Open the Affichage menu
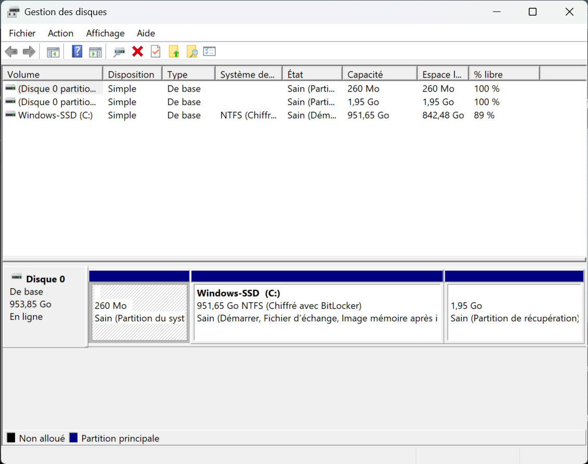Viewport: 588px width, 464px height. [106, 33]
